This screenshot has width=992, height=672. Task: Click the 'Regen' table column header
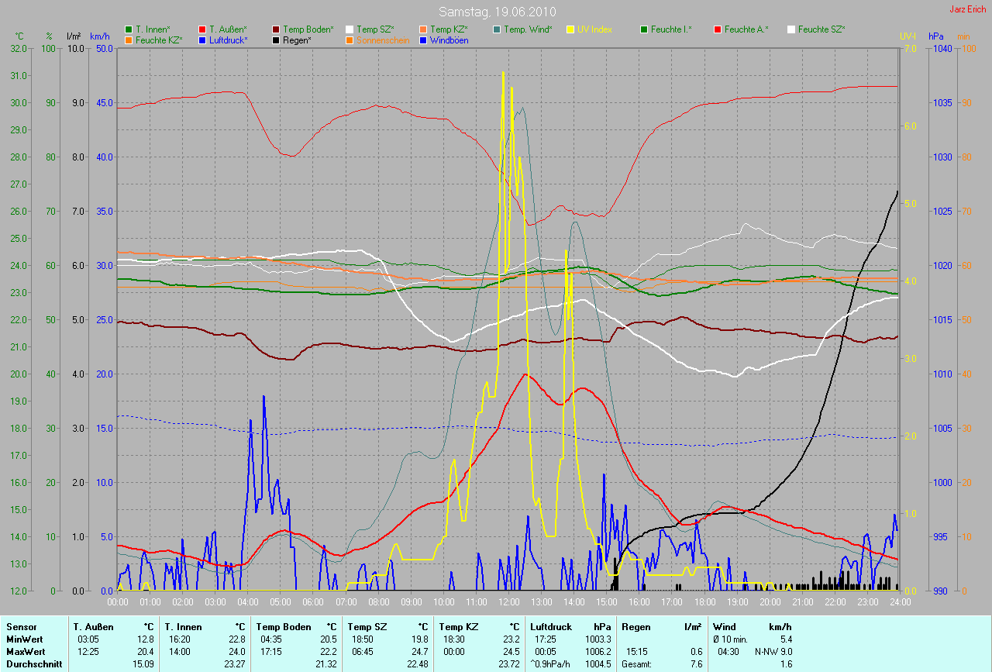coord(635,627)
